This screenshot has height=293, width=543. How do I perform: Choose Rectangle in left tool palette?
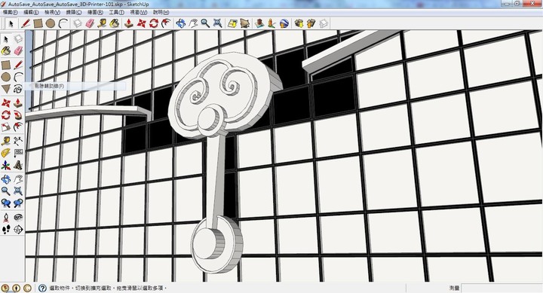6,65
